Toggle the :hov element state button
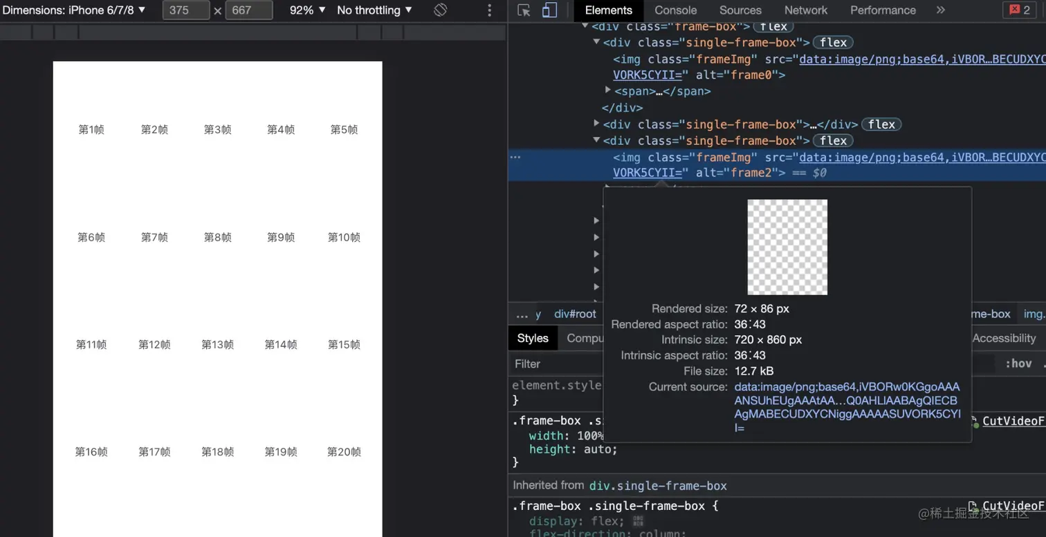 tap(1018, 364)
